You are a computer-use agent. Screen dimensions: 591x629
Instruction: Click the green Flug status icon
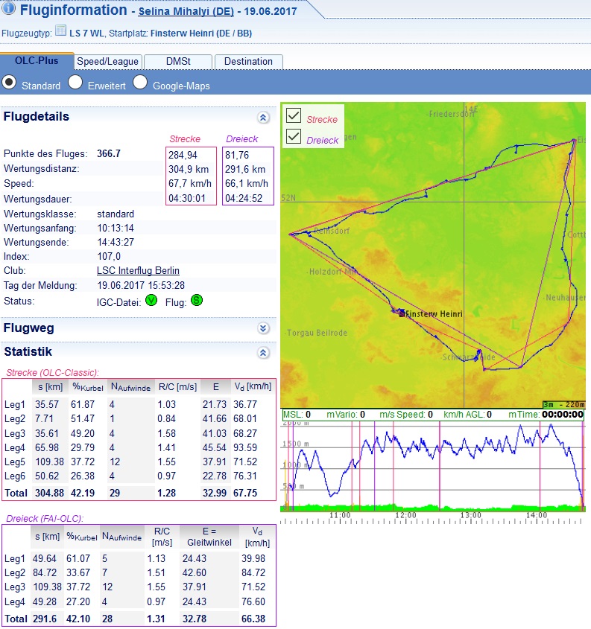click(x=197, y=301)
